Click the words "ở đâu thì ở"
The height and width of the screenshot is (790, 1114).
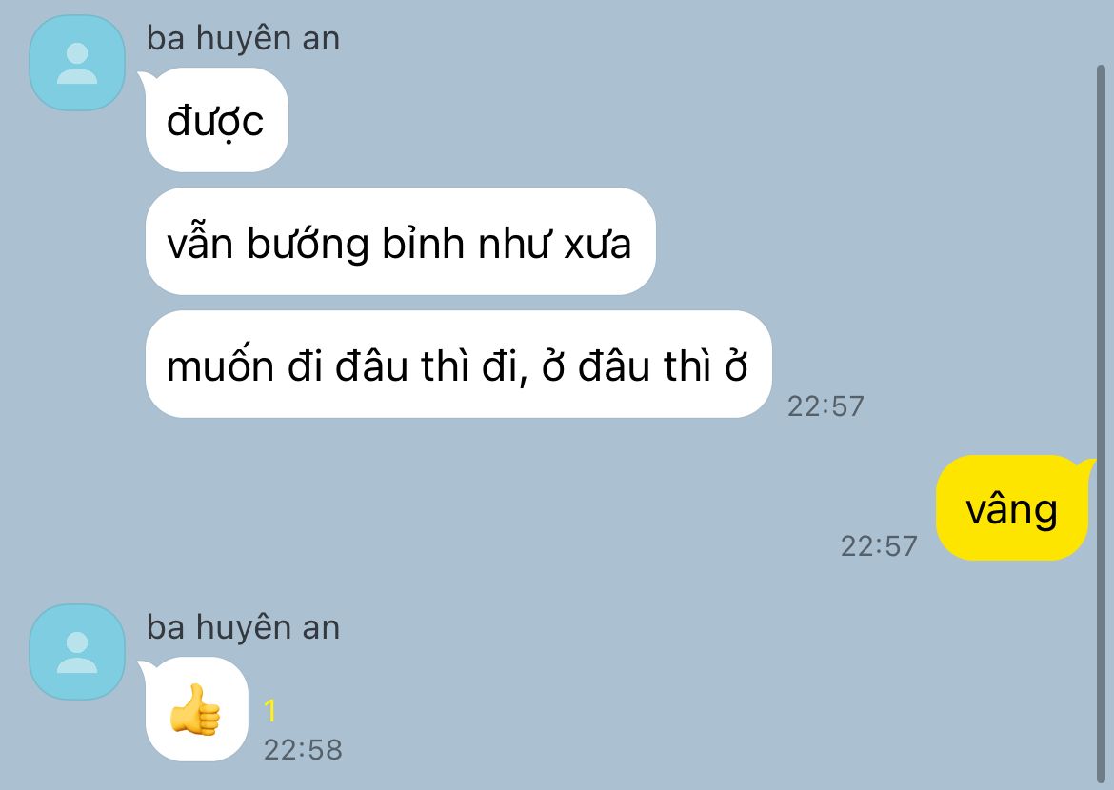(646, 365)
